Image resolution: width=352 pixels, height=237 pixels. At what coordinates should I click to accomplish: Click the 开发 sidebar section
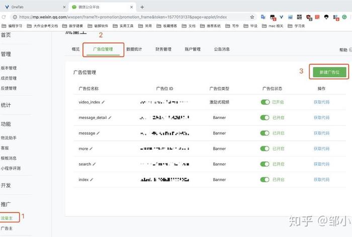click(x=6, y=186)
